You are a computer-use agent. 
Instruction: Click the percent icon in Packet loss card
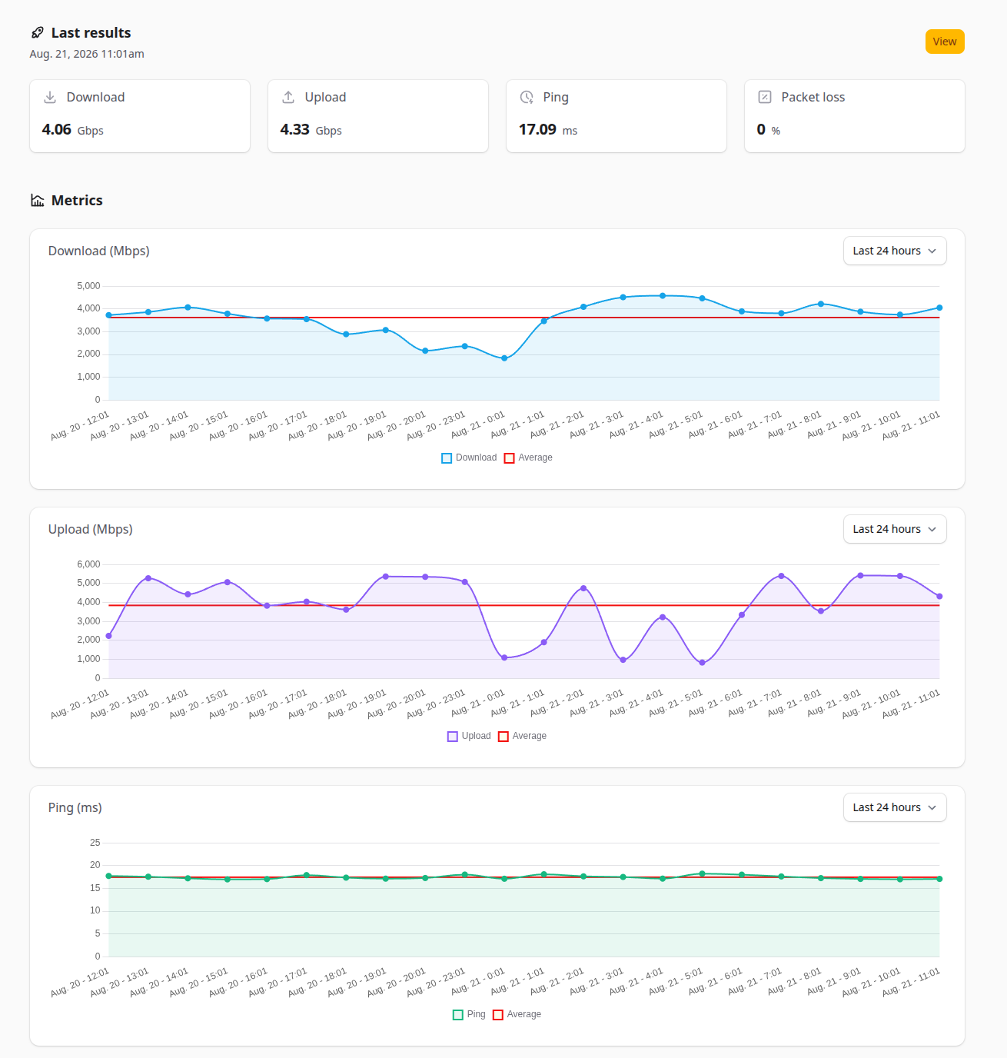[x=765, y=97]
